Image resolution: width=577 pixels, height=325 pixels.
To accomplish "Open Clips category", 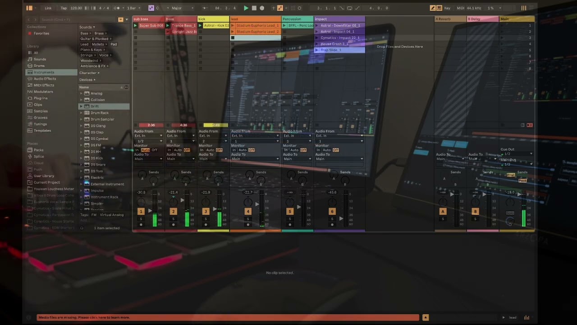I will pos(38,105).
